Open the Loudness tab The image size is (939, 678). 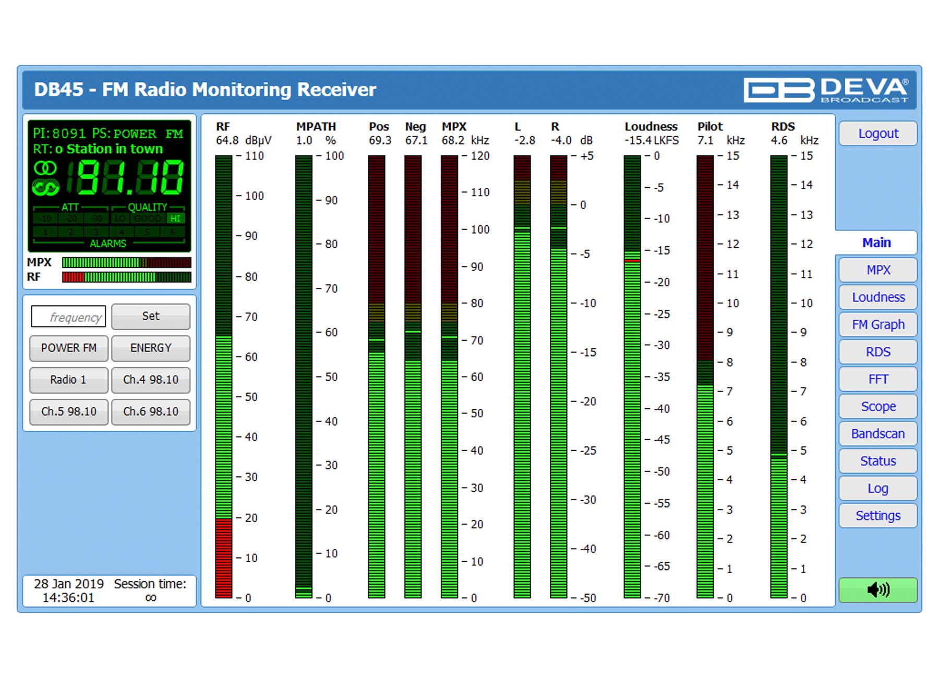coord(878,297)
